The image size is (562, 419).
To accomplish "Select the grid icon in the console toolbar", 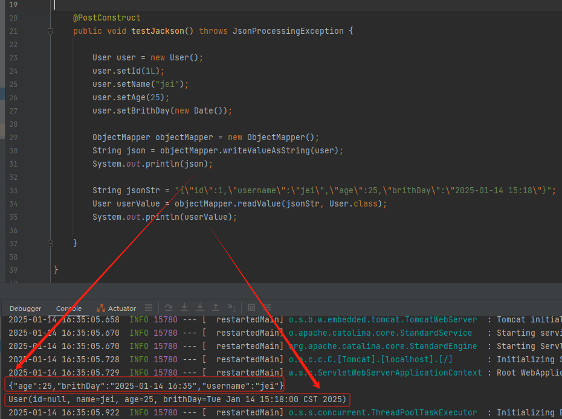I will pos(252,307).
